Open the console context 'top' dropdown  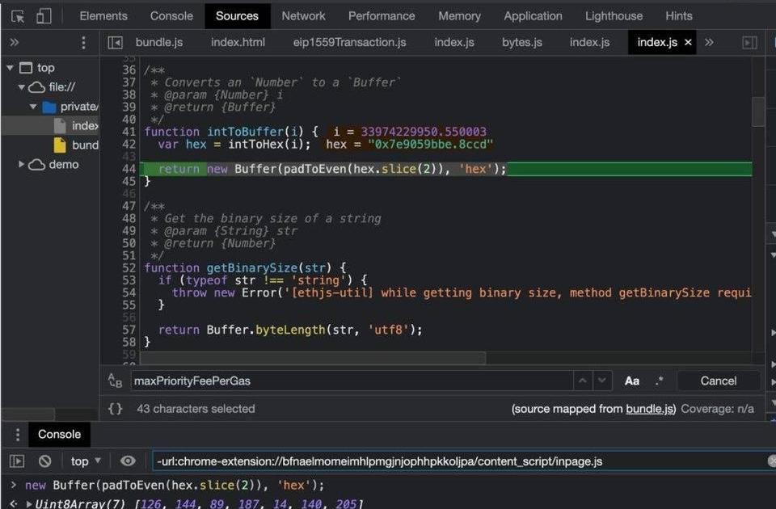click(x=86, y=461)
